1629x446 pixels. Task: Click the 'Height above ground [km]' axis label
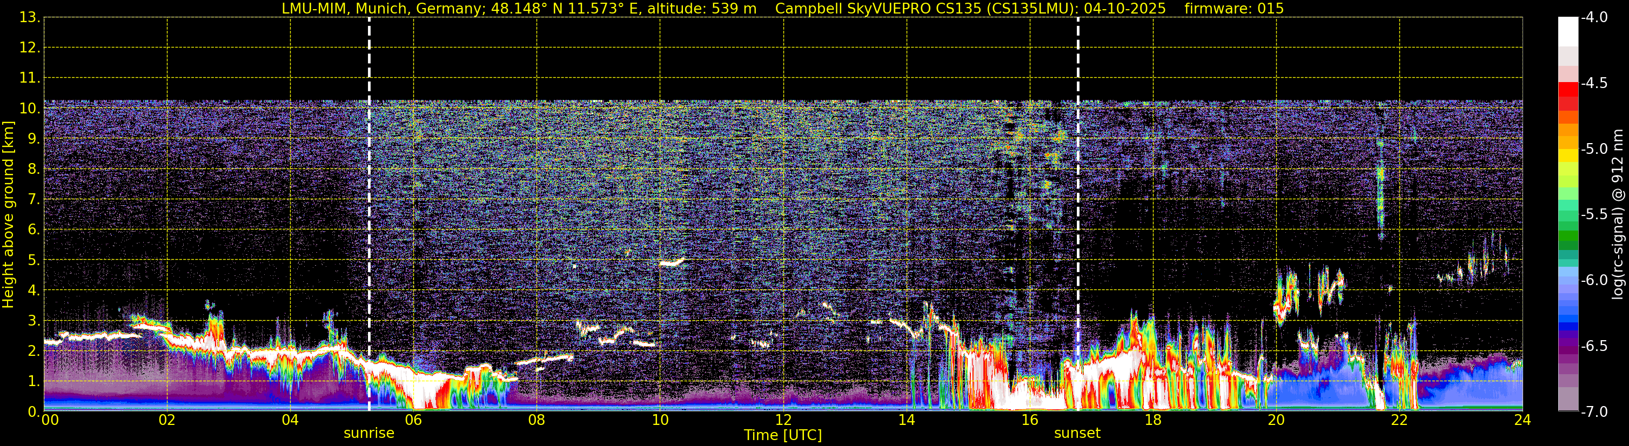(x=8, y=215)
